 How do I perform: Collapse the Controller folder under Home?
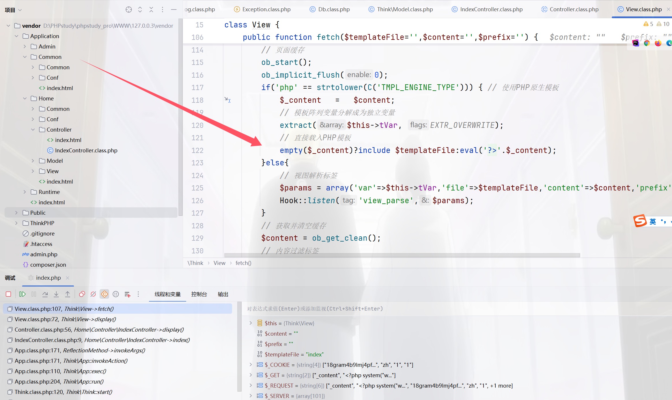point(33,130)
